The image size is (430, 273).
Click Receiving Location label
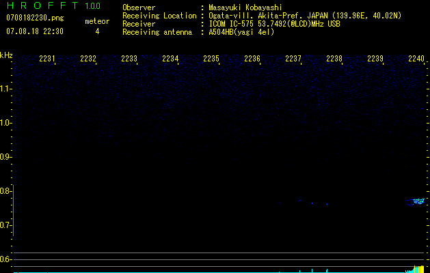(159, 16)
